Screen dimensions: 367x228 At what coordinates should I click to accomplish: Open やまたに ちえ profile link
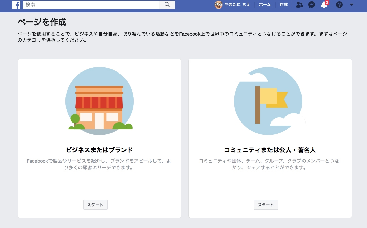[x=237, y=5]
